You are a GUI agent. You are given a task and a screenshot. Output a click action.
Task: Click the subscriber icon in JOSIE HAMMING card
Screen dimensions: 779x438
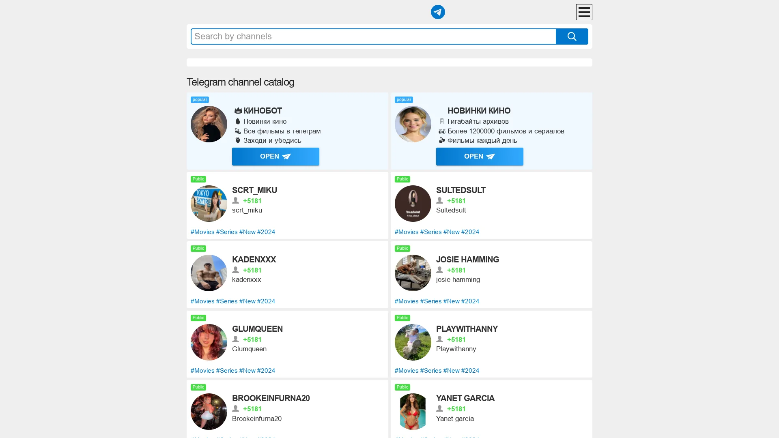pos(439,270)
